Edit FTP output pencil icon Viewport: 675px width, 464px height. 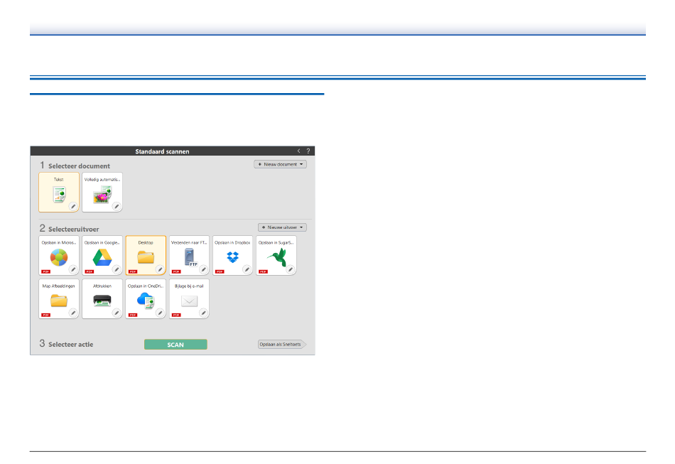pyautogui.click(x=204, y=269)
